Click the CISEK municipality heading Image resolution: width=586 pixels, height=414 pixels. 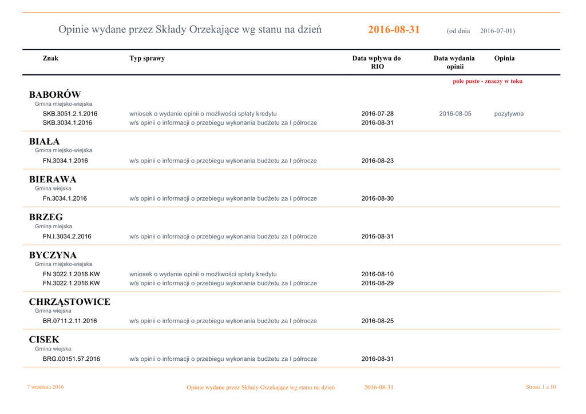click(44, 339)
